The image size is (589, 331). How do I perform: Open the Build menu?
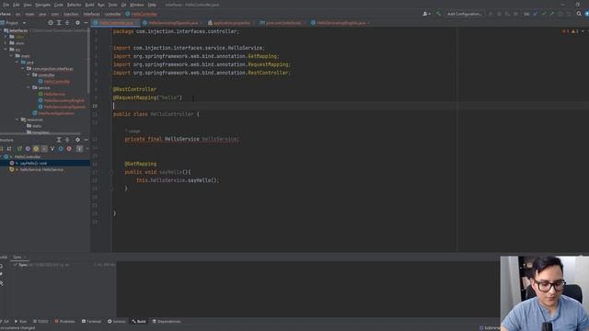[x=89, y=5]
